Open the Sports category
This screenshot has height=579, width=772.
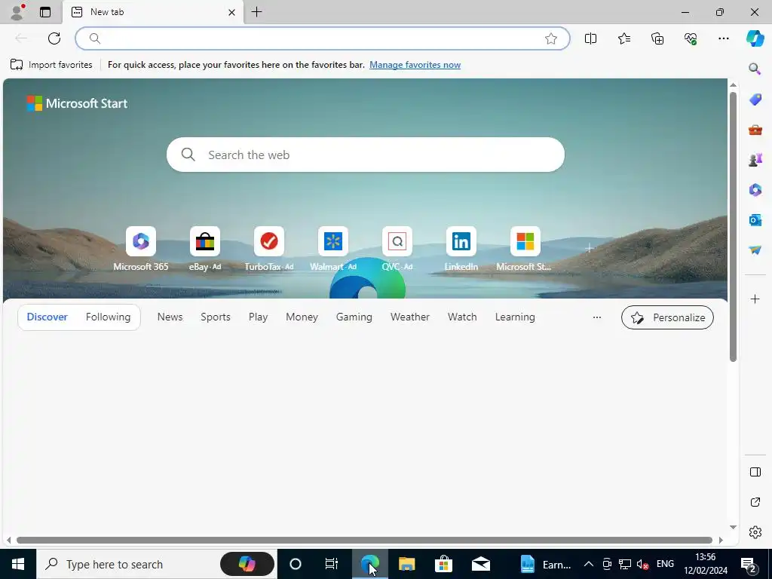tap(216, 317)
